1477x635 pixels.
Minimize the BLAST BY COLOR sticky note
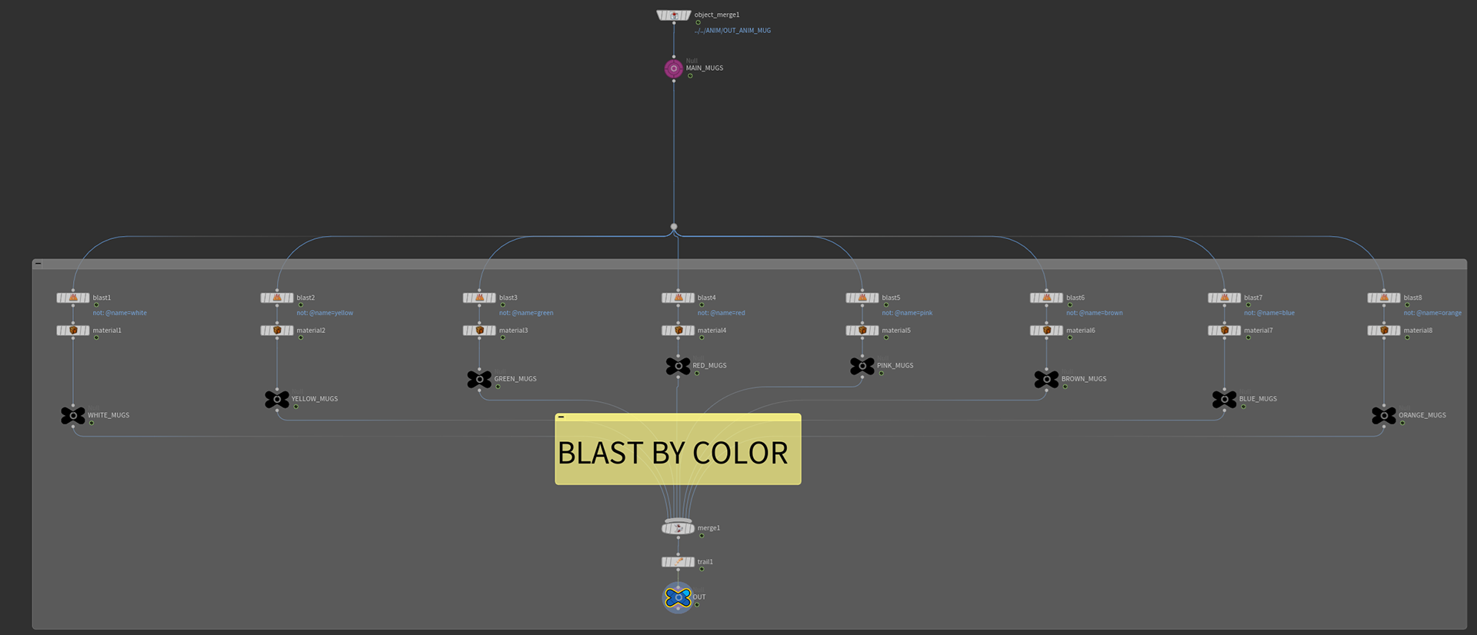pyautogui.click(x=562, y=417)
